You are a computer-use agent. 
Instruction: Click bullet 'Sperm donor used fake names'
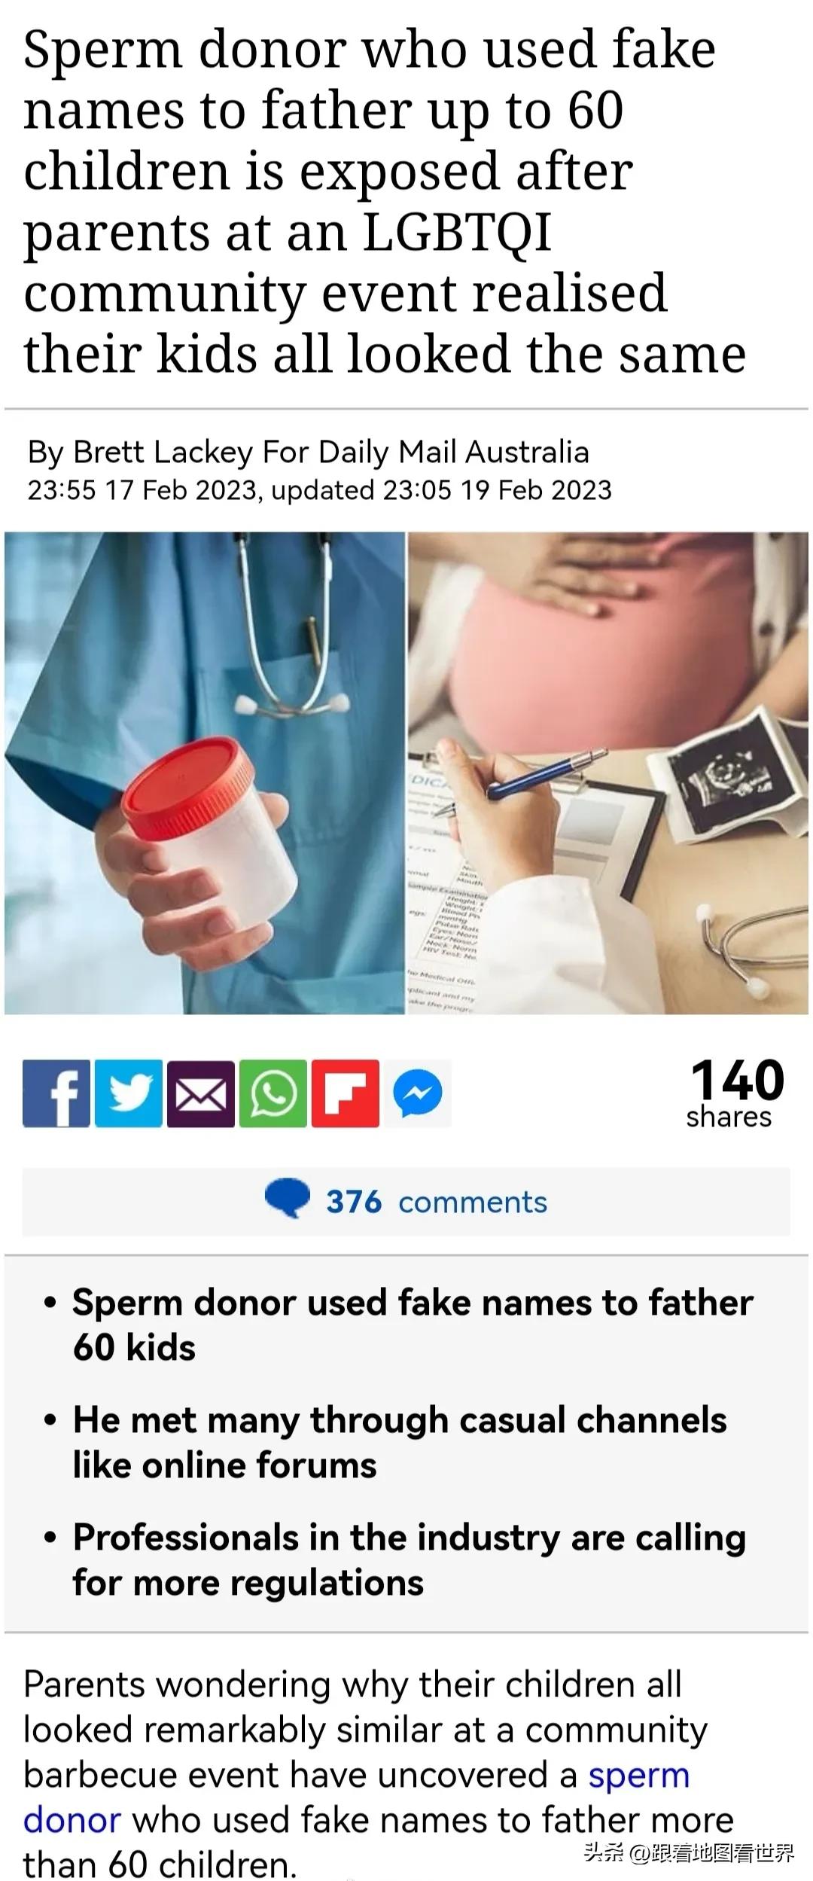pos(413,1325)
